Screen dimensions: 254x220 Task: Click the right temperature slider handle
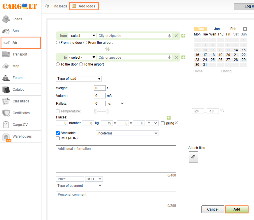coord(107,111)
